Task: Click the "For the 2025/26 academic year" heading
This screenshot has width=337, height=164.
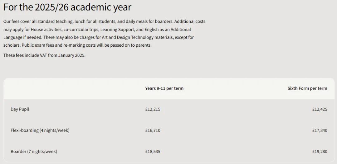Action: (67, 7)
